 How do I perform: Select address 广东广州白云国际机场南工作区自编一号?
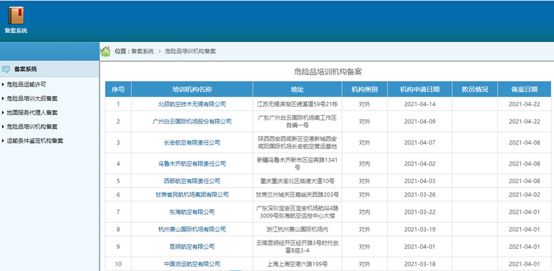(297, 122)
